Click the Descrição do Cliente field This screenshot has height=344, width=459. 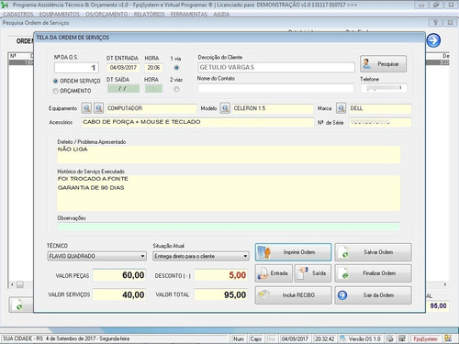coord(276,67)
